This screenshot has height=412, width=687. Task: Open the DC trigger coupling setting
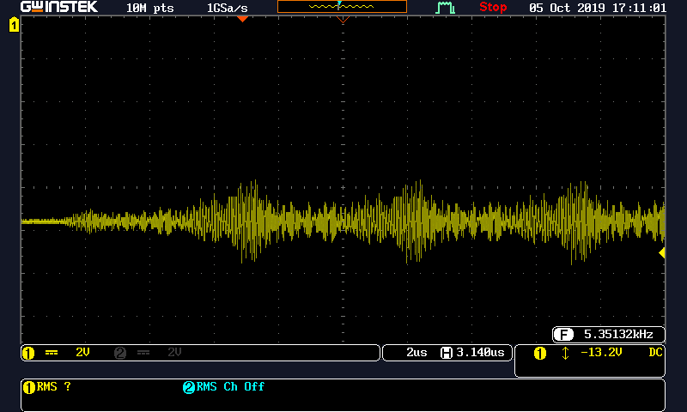click(x=655, y=353)
